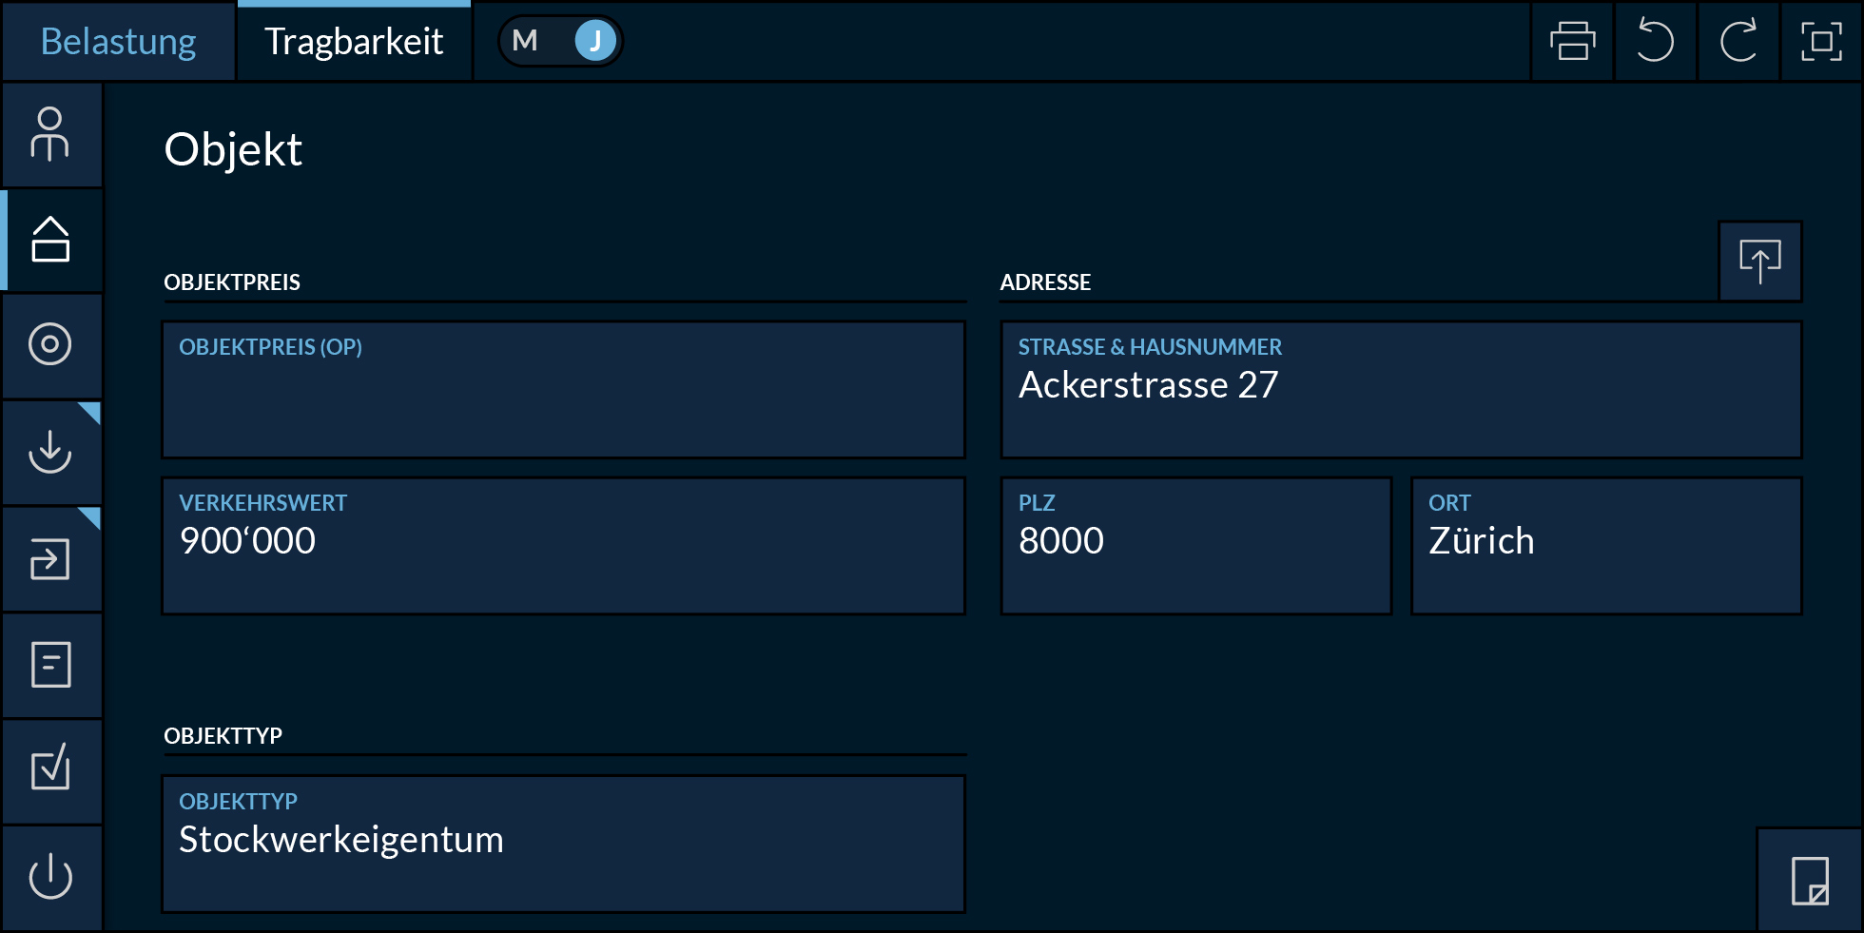
Task: Click the print icon in top toolbar
Action: coord(1572,42)
